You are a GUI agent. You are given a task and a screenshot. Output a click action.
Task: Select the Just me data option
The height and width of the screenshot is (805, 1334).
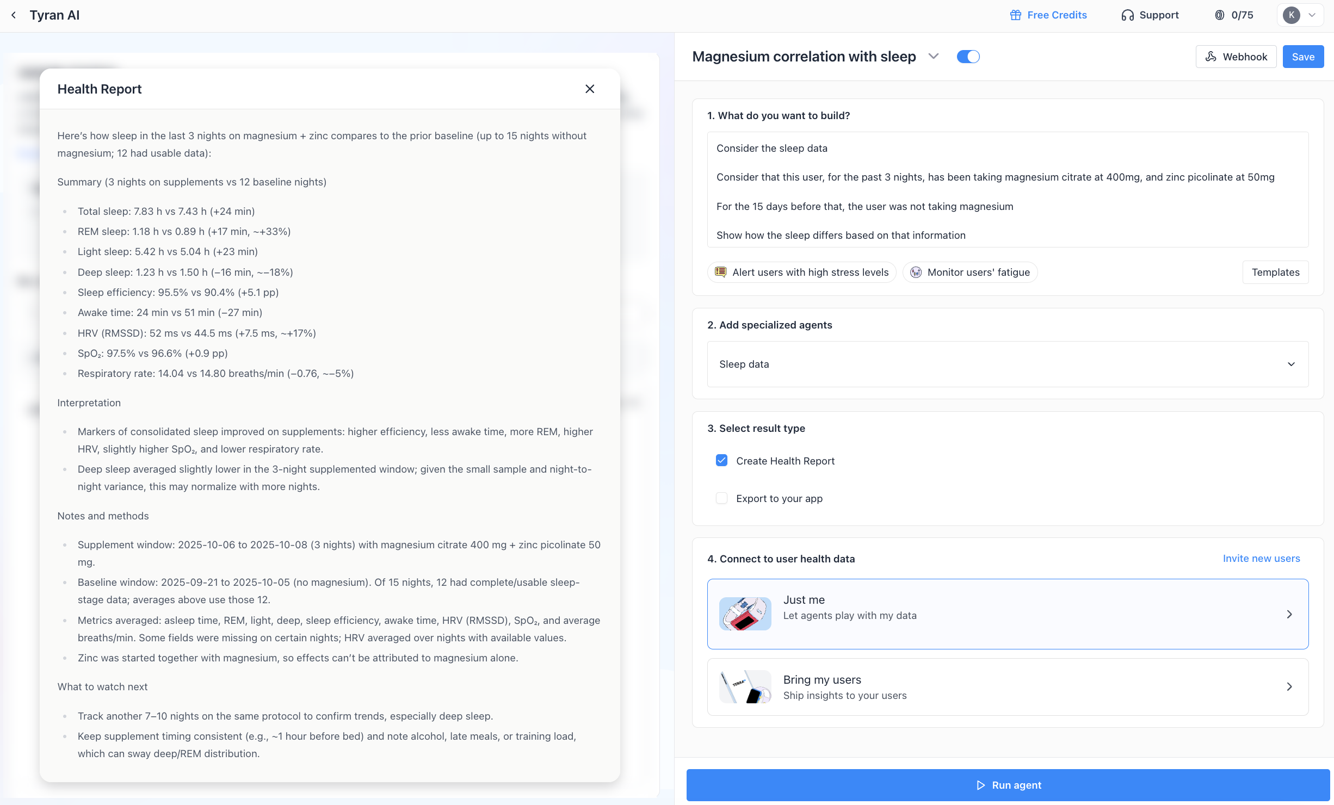click(1007, 614)
